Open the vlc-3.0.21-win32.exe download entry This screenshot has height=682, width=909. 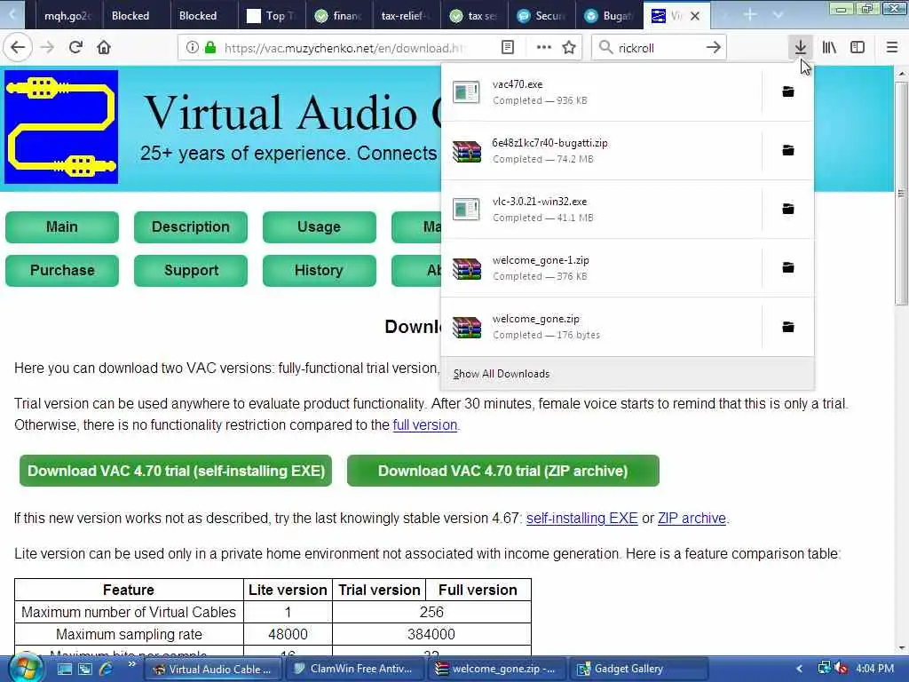602,209
